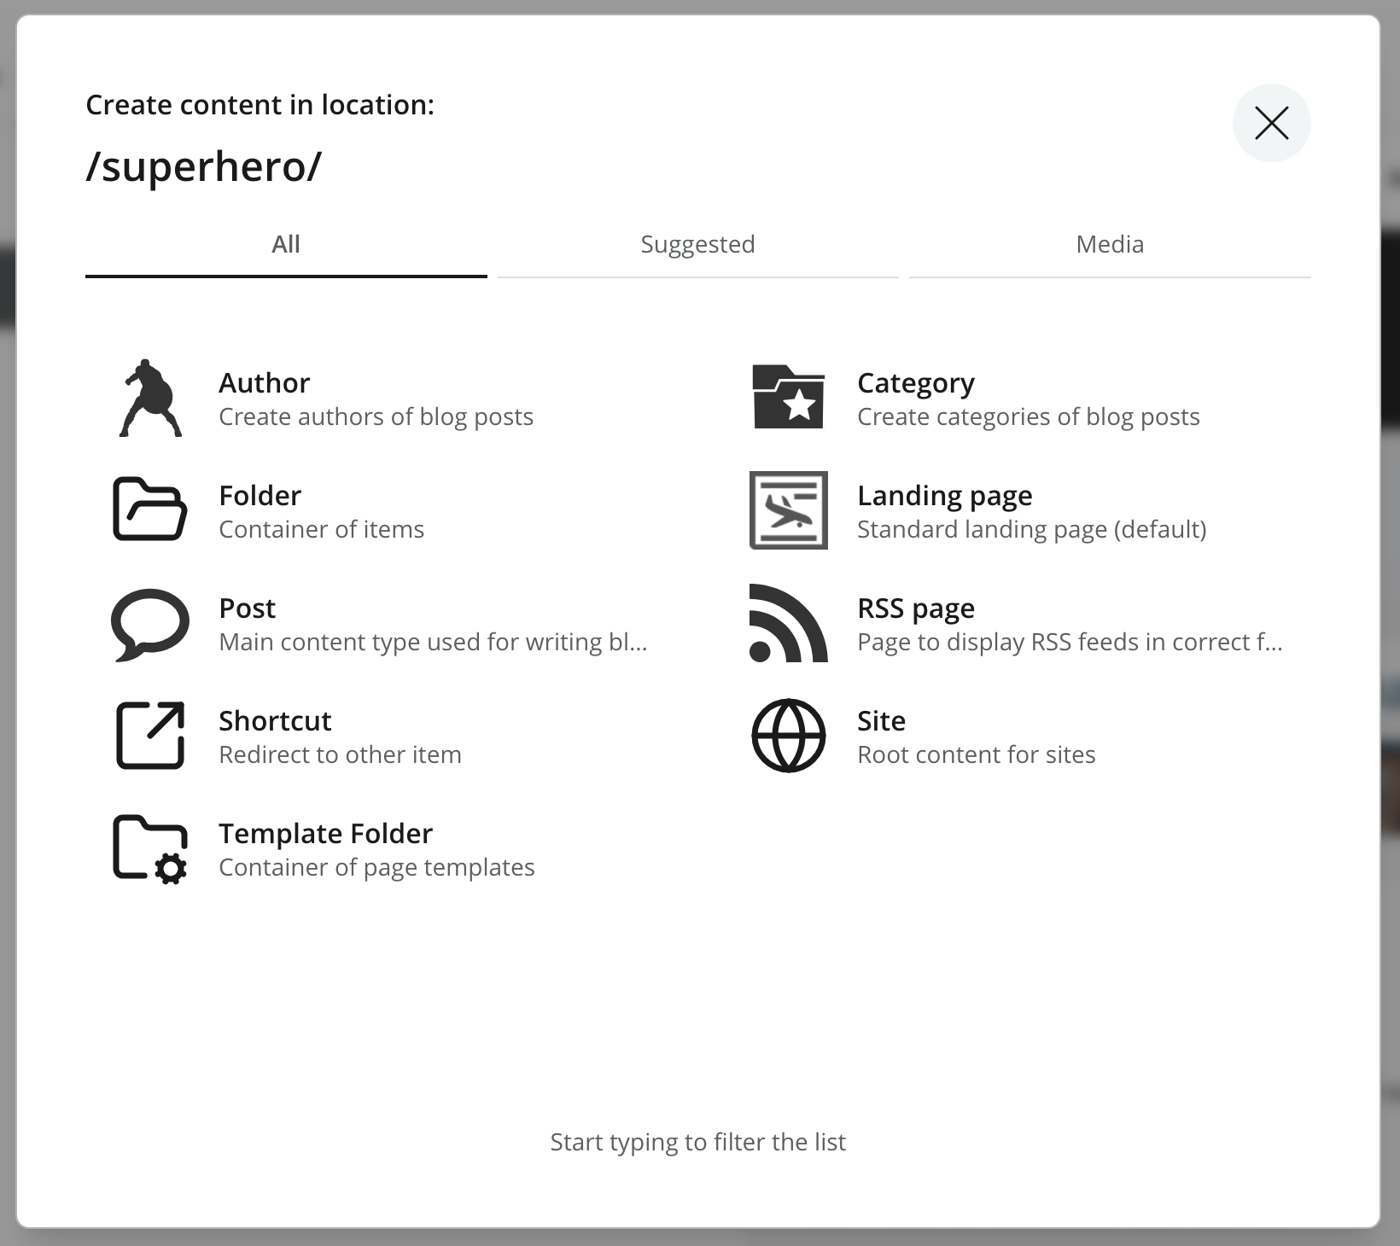Click the Category starred folder icon
This screenshot has height=1246, width=1400.
[x=789, y=397]
